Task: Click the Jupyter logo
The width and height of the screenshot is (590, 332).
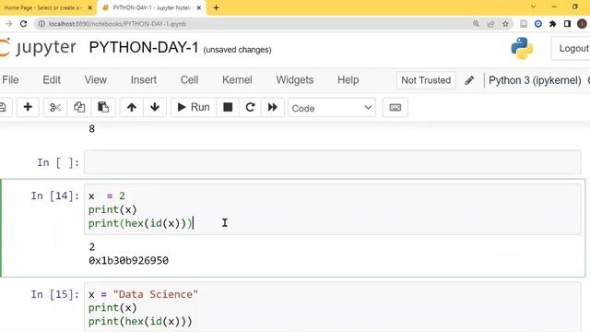Action: point(38,48)
